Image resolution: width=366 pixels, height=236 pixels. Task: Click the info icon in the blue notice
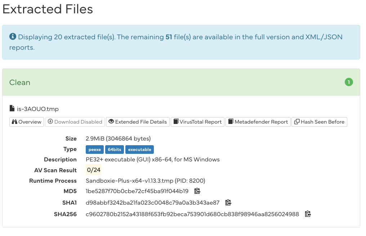(13, 36)
